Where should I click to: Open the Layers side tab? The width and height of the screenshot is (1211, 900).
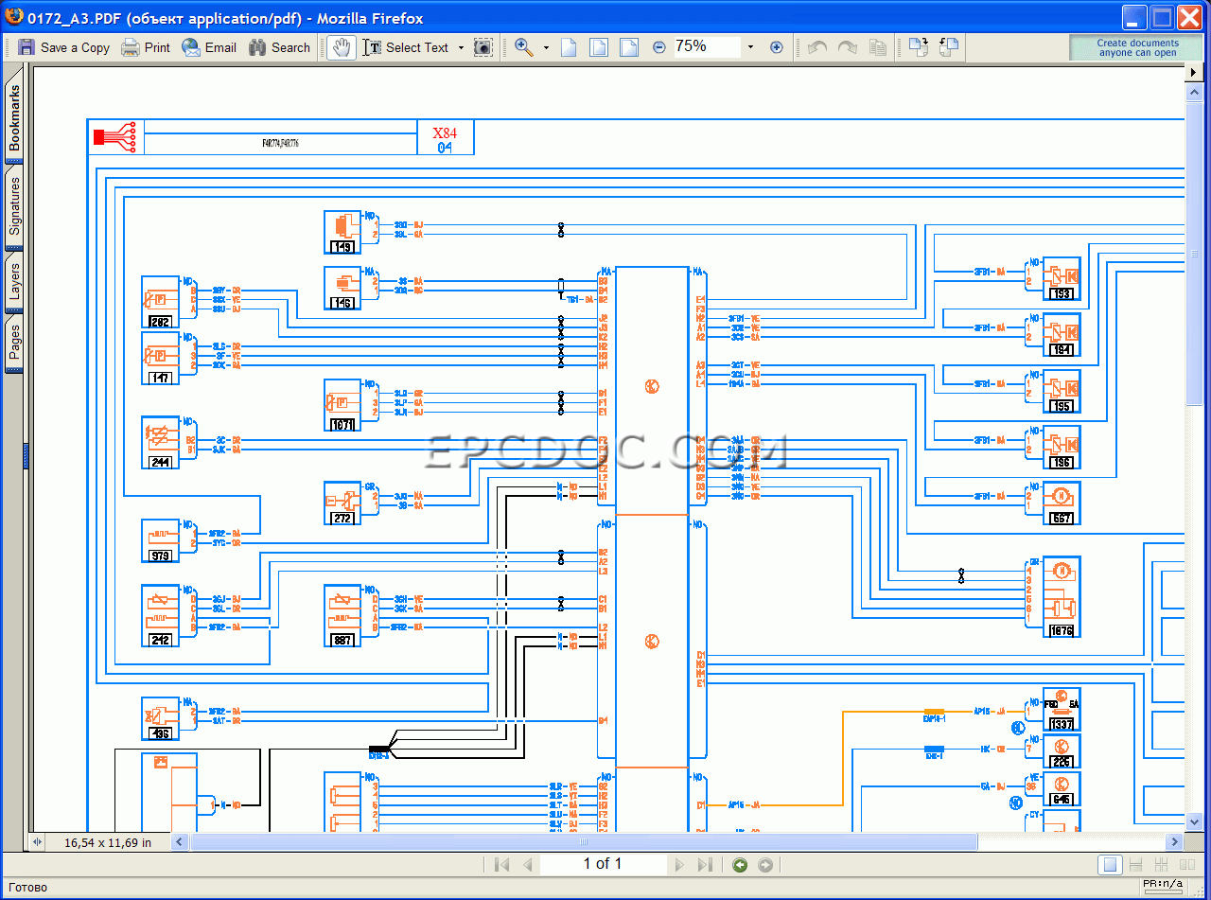tap(14, 283)
